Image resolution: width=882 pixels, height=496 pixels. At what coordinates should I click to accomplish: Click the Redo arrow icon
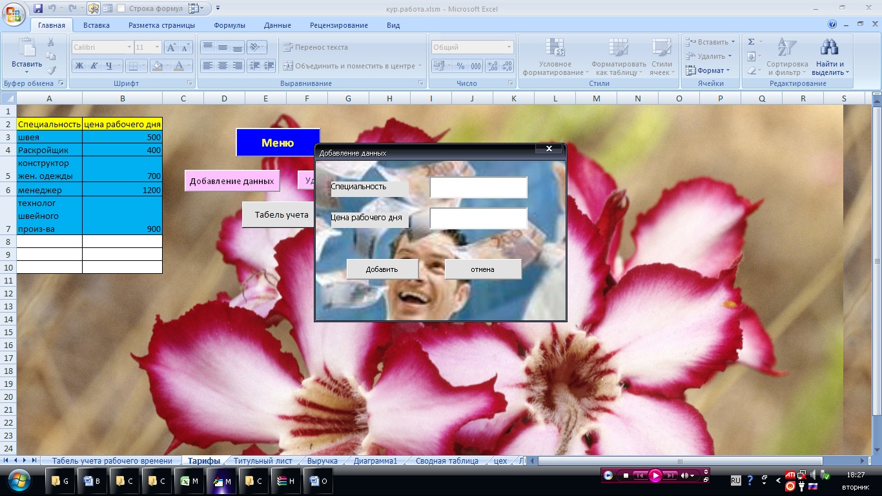[72, 8]
